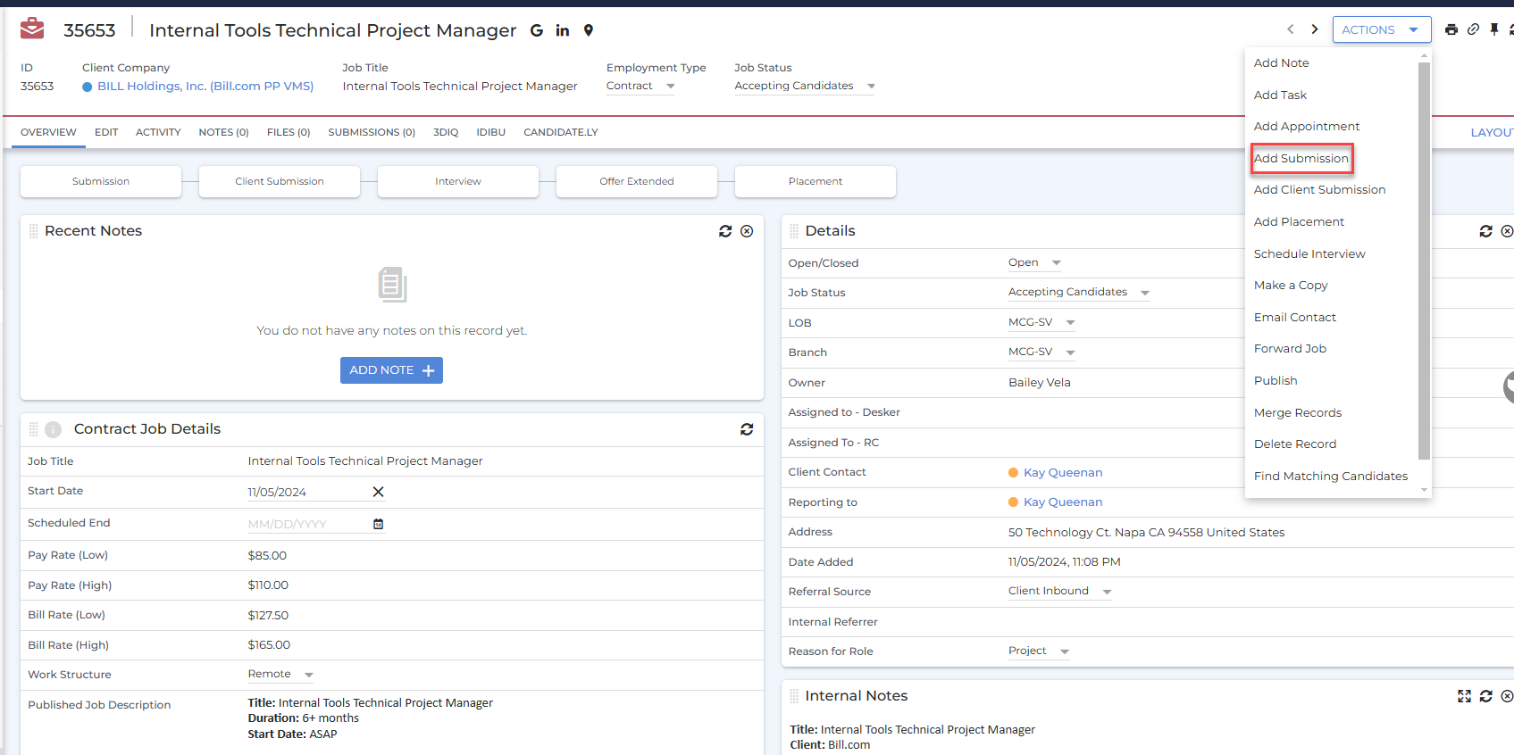Open Scheduled End calendar picker
1514x755 pixels.
[x=379, y=524]
